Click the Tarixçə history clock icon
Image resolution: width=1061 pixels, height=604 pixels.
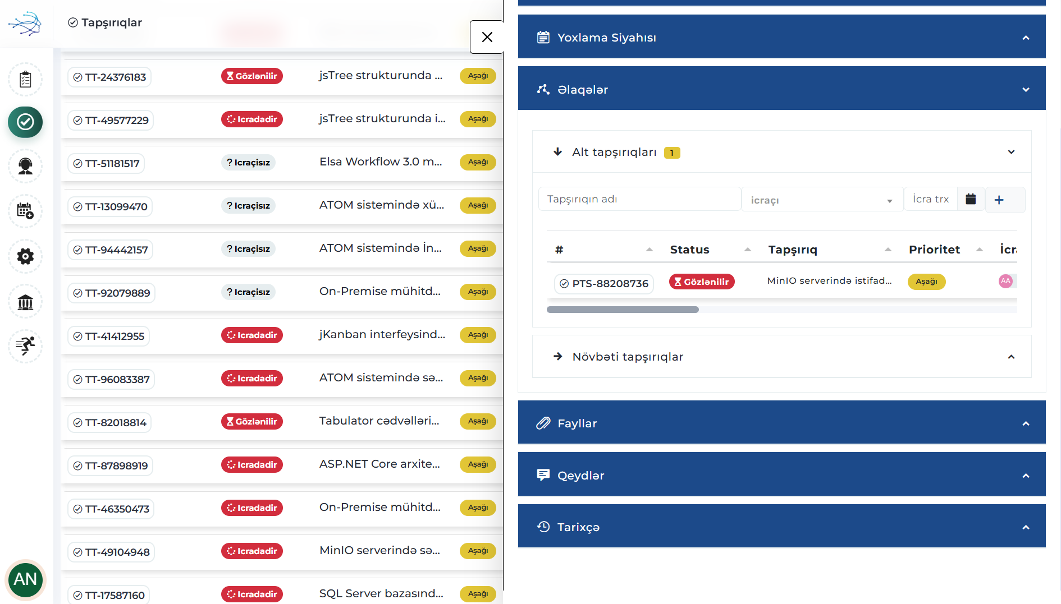(543, 527)
